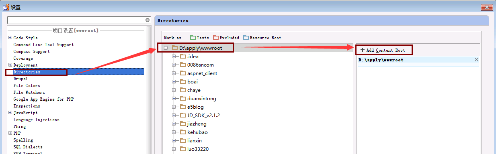Image resolution: width=496 pixels, height=154 pixels.
Task: Open Google App Engine for PHP settings
Action: [43, 99]
